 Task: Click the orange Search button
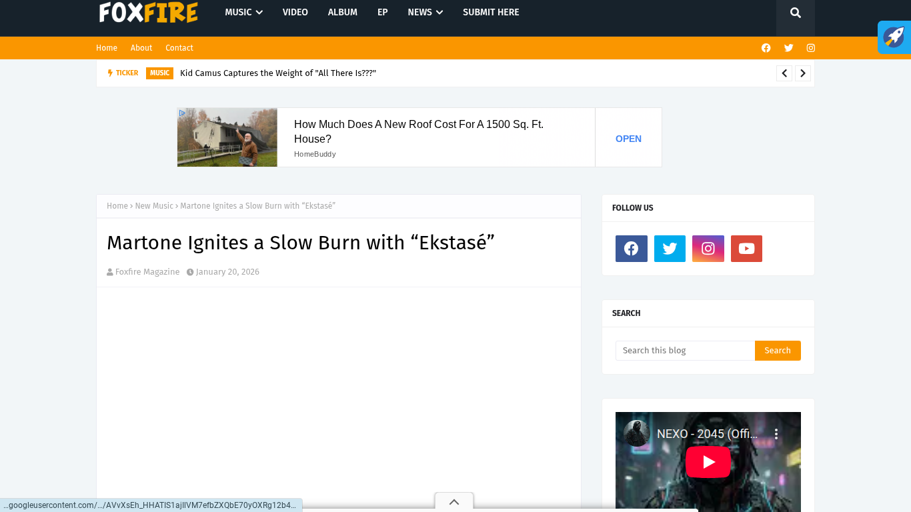[778, 351]
